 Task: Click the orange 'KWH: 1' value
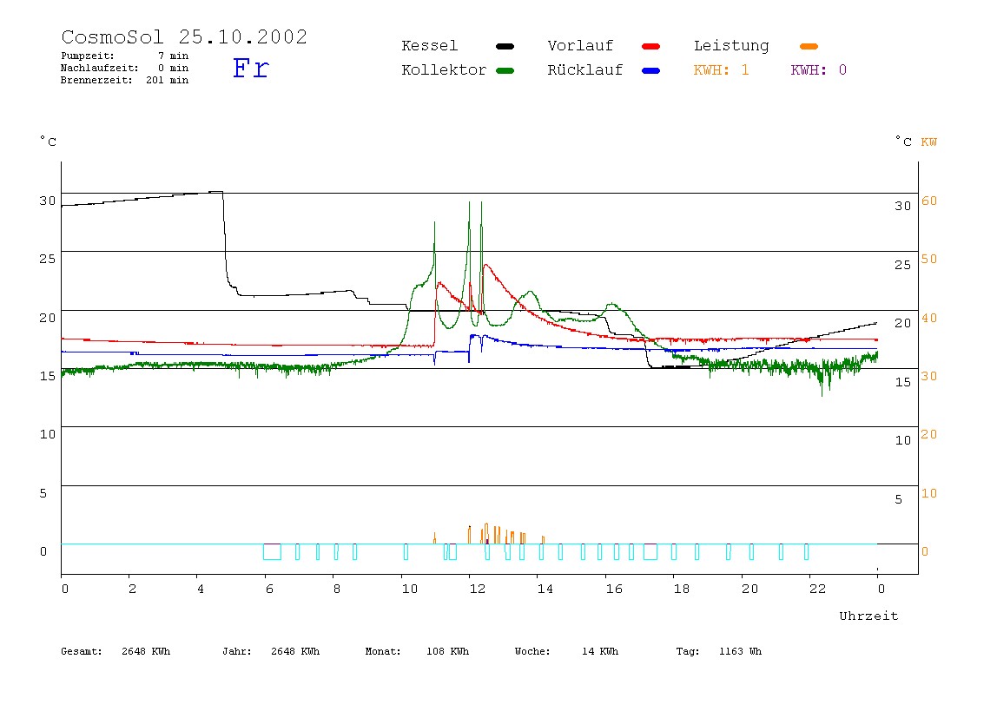tap(721, 70)
